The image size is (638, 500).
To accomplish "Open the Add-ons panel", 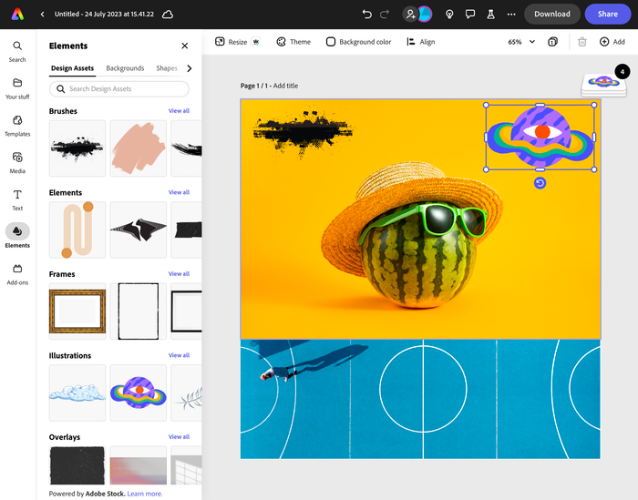I will coord(16,273).
